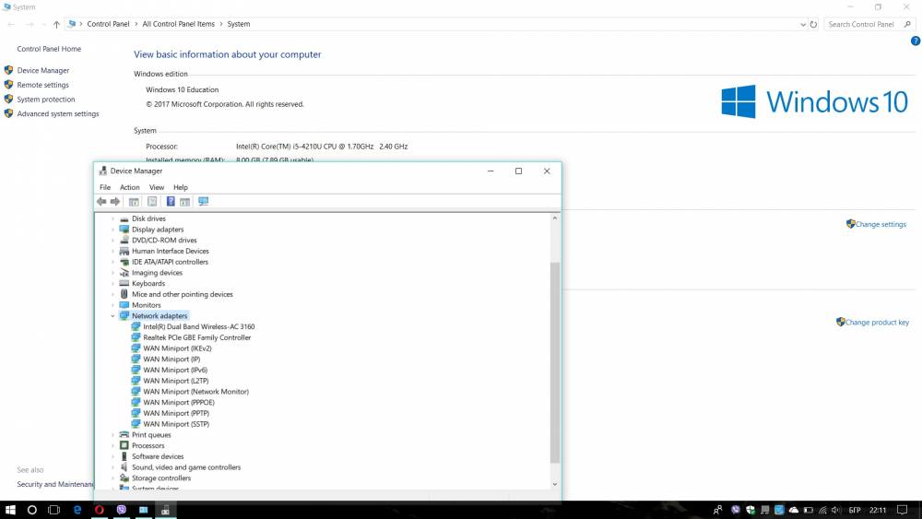Viewport: 922px width, 519px height.
Task: Select WAN Miniport (PPTP) entry
Action: [176, 413]
